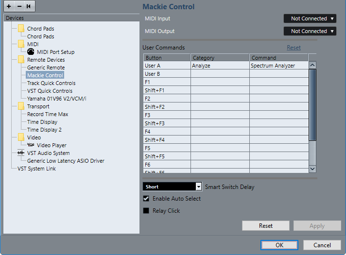Click the MIDI folder icon

coord(21,44)
